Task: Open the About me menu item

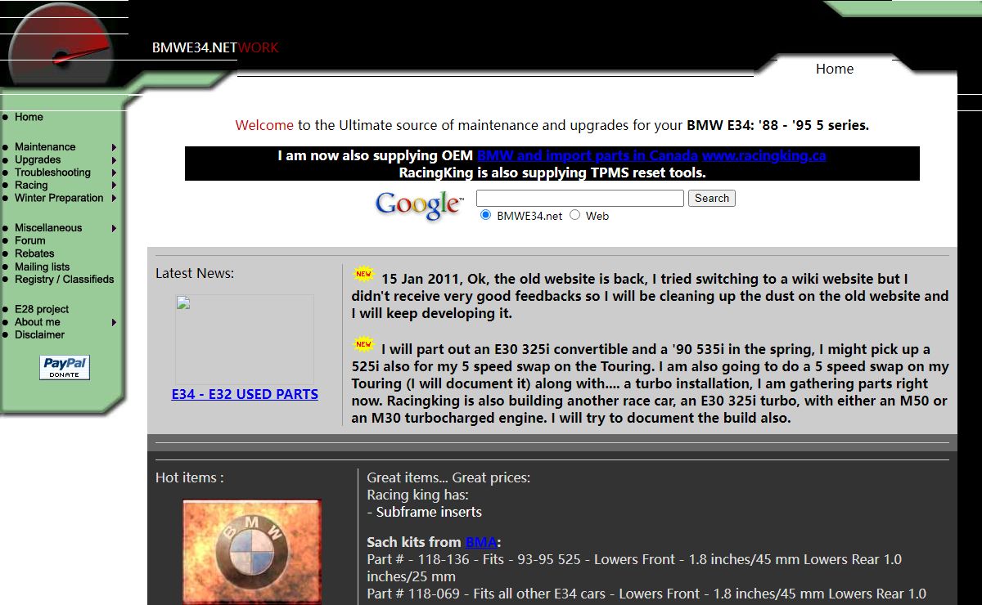Action: tap(38, 322)
